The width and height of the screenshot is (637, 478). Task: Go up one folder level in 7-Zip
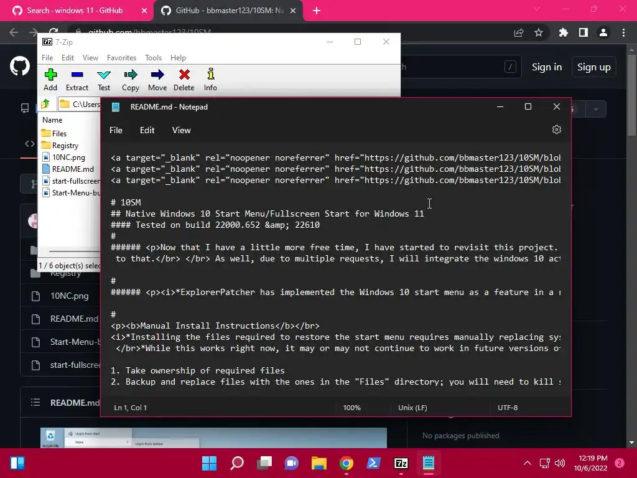click(45, 104)
